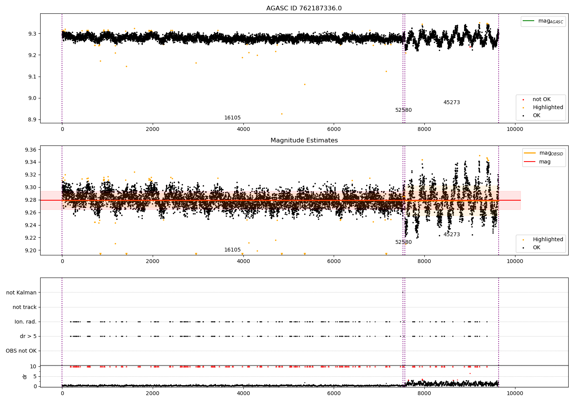The height and width of the screenshot is (402, 574).
Task: Click the '10' tick on the dr axis
Action: [x=33, y=367]
